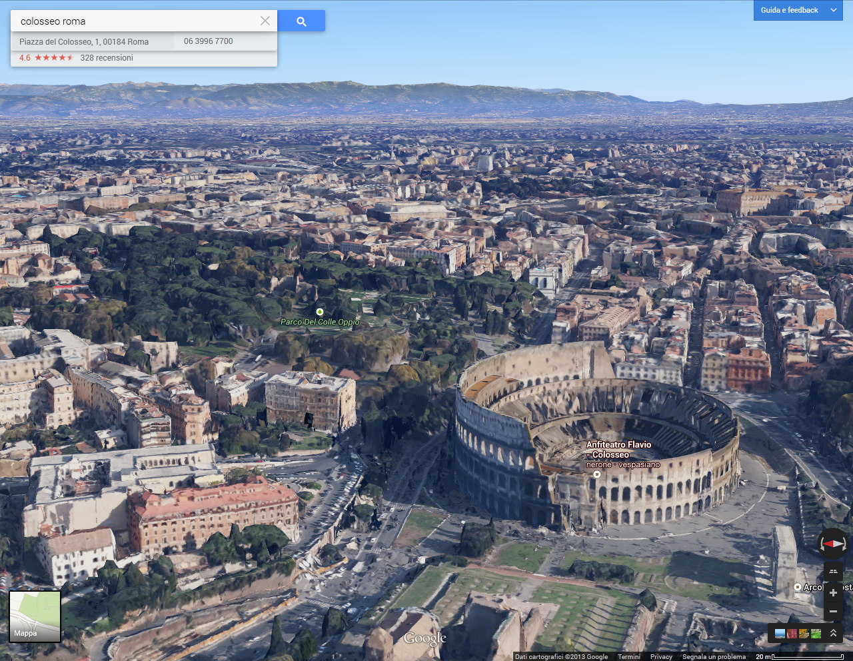Click the Parco Del Colle Oppio marker

tap(320, 312)
